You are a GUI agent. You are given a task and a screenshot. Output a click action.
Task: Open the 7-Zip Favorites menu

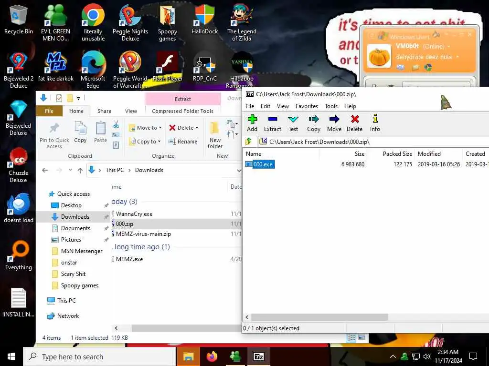pos(307,106)
